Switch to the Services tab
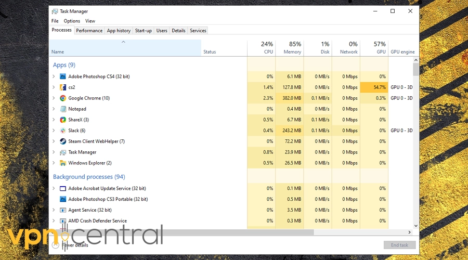This screenshot has height=260, width=468. 198,31
